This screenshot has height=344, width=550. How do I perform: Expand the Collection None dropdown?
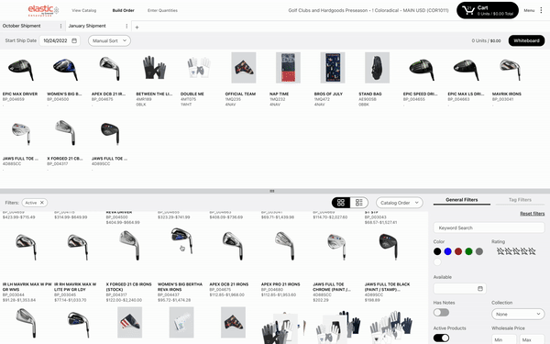(518, 314)
